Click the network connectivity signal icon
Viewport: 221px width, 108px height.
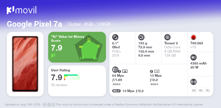(x=194, y=82)
